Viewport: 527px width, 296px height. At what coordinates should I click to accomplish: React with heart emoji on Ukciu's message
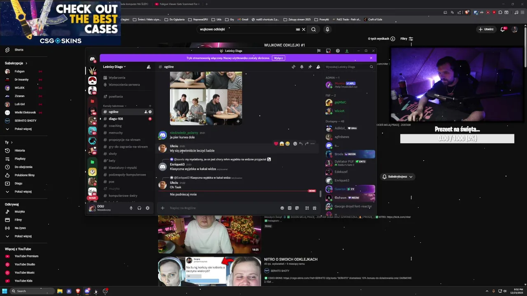tap(276, 143)
